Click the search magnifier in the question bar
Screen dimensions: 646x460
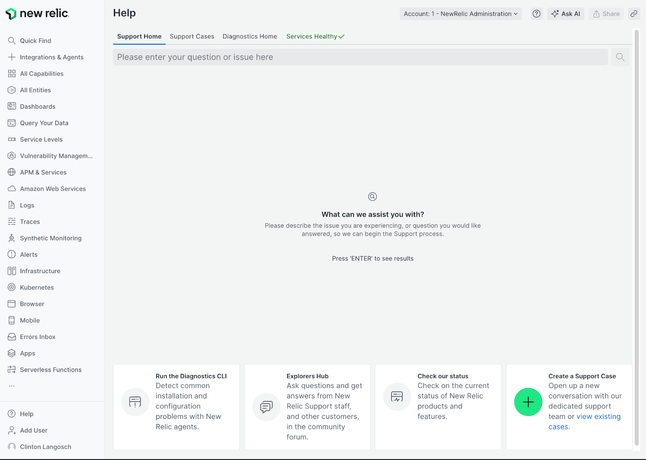[x=620, y=57]
